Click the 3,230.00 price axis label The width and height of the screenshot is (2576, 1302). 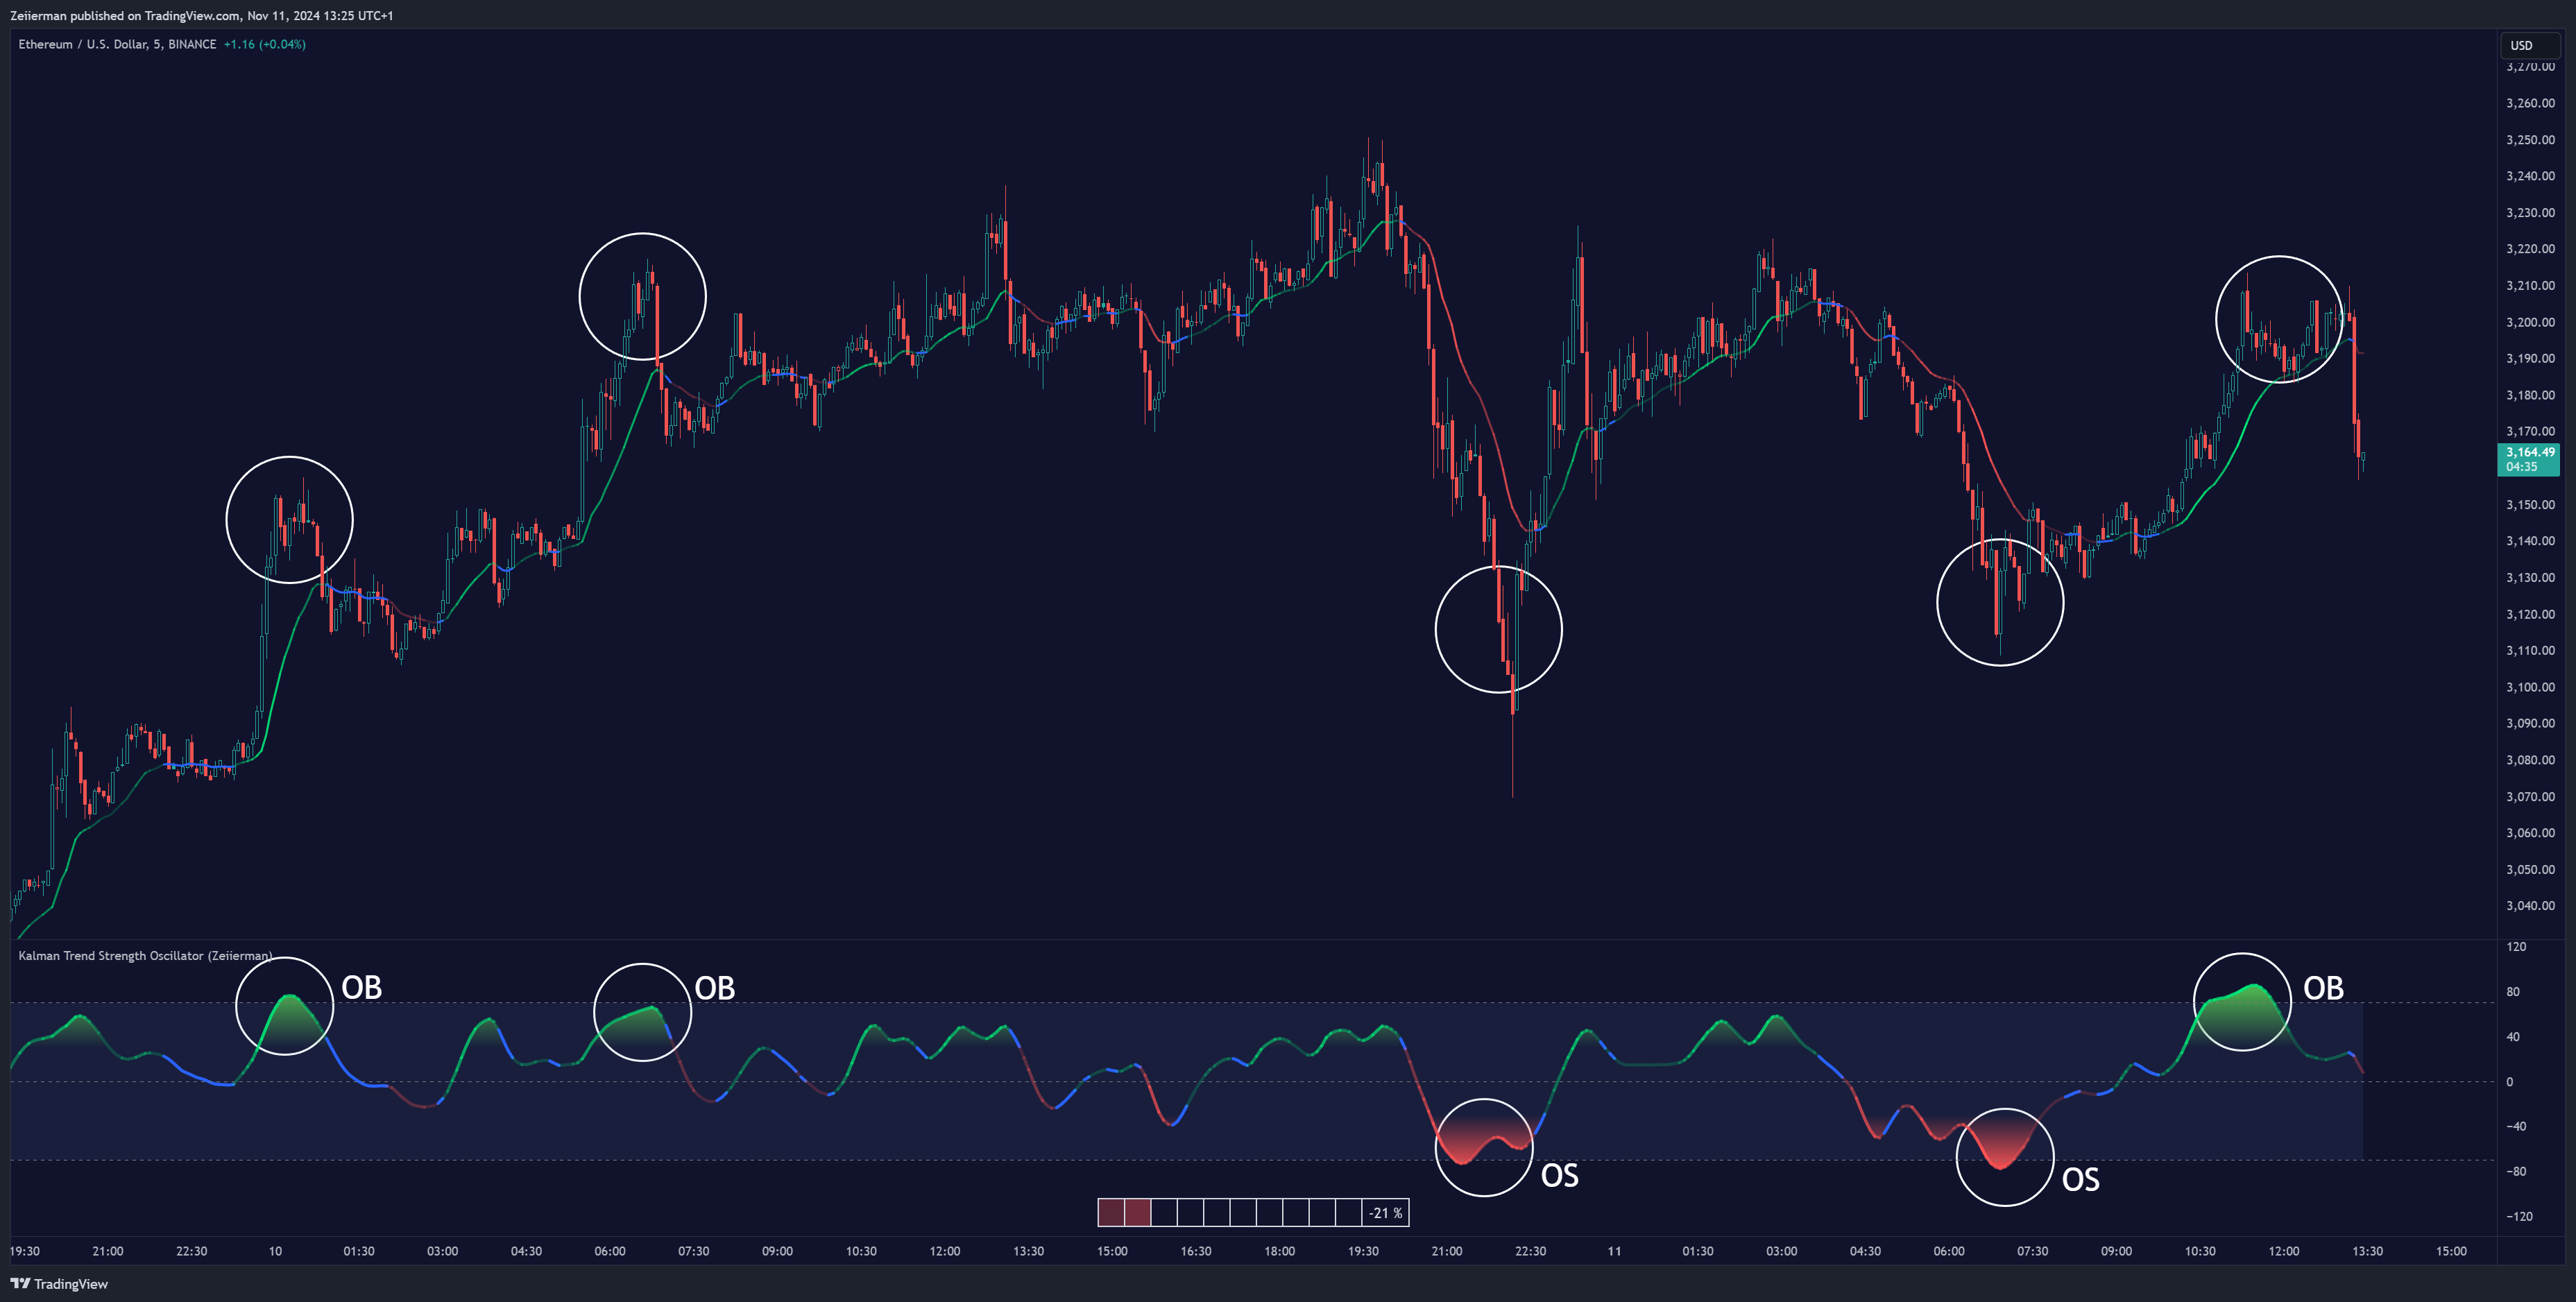coord(2530,213)
